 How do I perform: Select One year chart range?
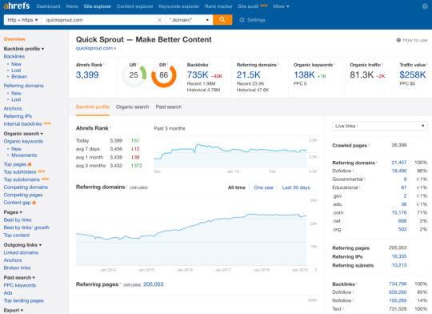pos(264,187)
